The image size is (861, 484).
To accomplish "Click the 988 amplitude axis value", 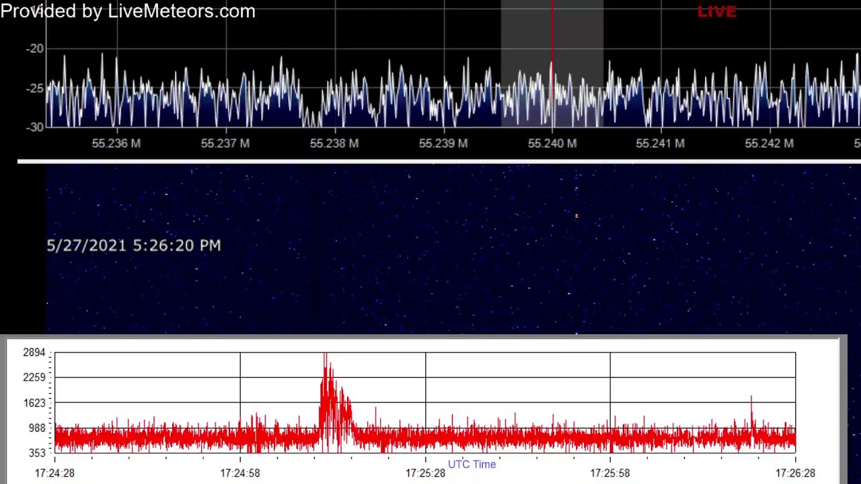I will (36, 428).
